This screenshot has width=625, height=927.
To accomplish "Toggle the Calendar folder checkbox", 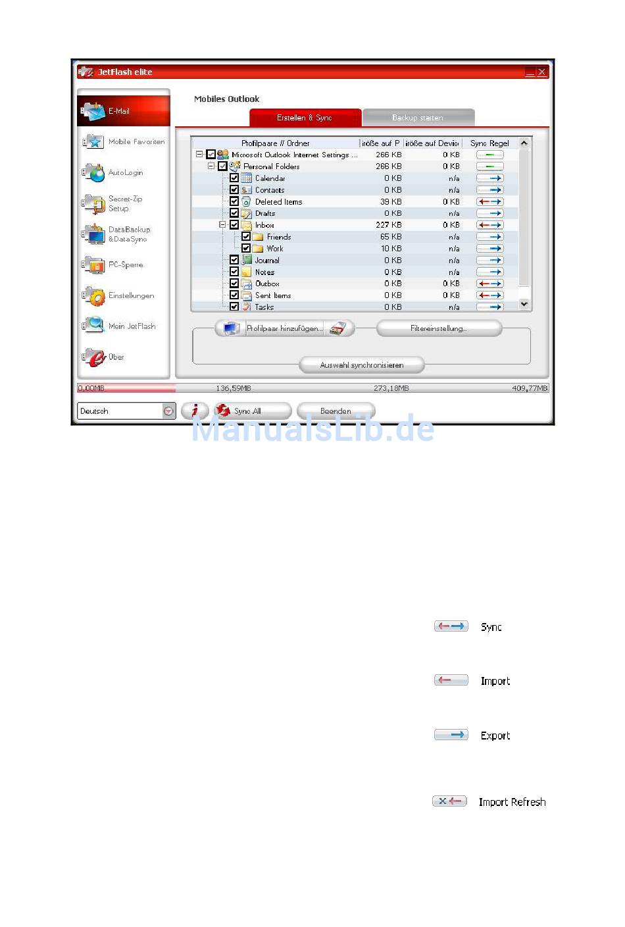I will pyautogui.click(x=234, y=178).
